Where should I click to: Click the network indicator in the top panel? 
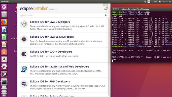(145, 2)
